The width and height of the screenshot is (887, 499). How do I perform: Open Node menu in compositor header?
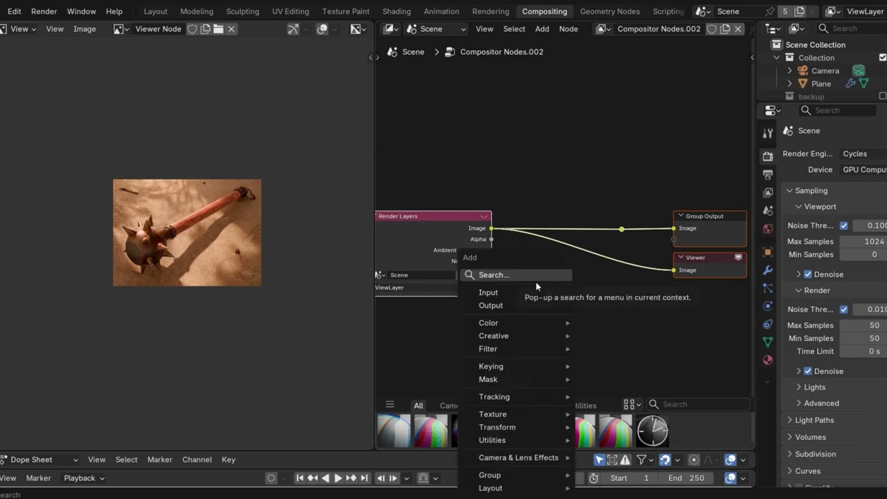pos(568,29)
